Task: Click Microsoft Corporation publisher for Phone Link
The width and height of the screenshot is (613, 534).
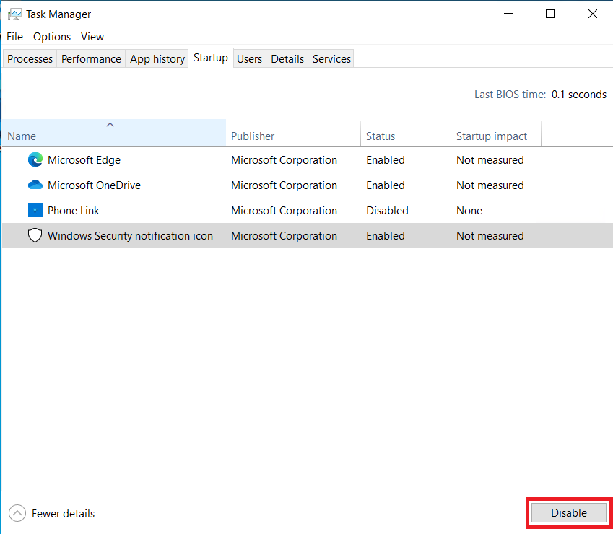Action: point(284,211)
